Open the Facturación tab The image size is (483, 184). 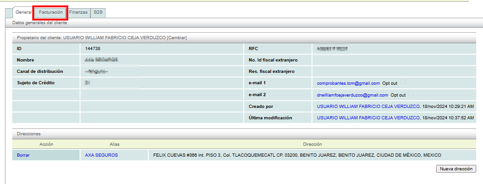50,12
